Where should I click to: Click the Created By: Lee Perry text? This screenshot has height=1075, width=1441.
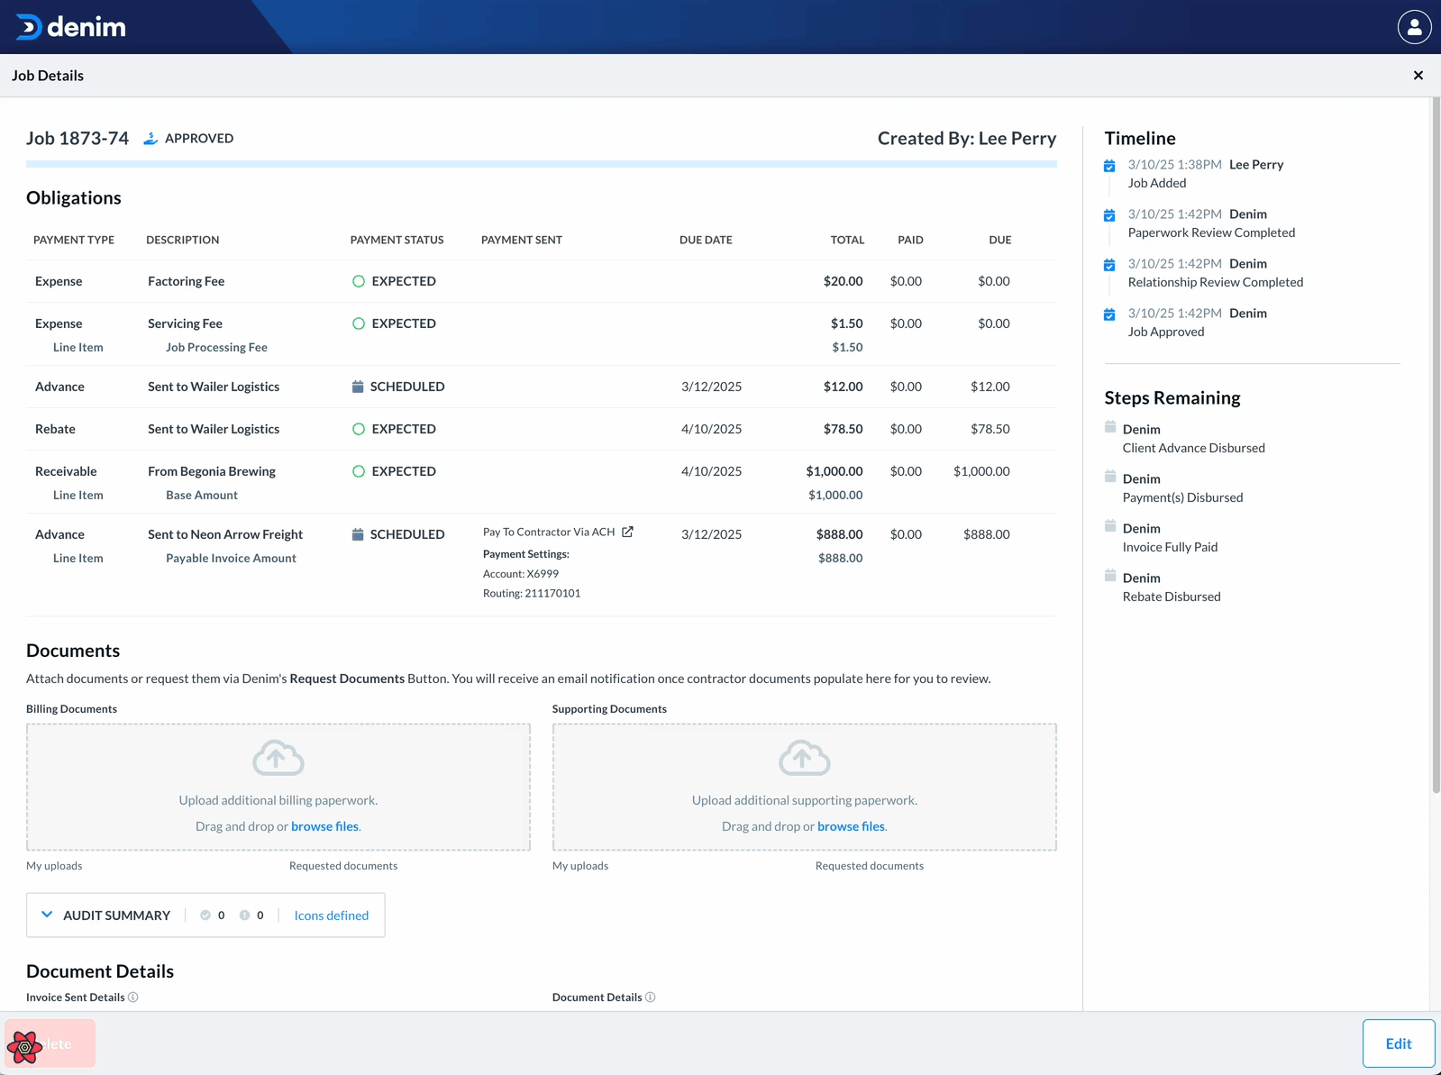[967, 138]
